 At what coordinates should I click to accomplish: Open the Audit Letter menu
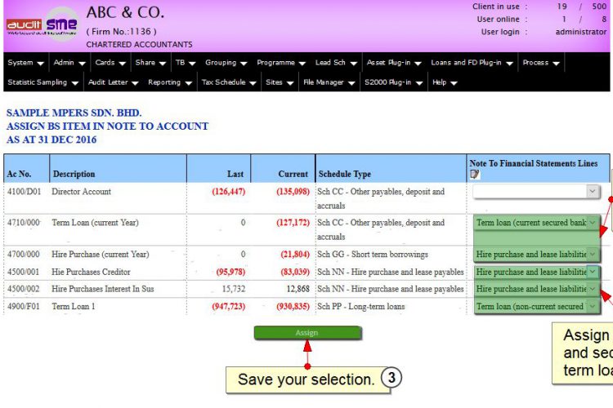click(114, 82)
